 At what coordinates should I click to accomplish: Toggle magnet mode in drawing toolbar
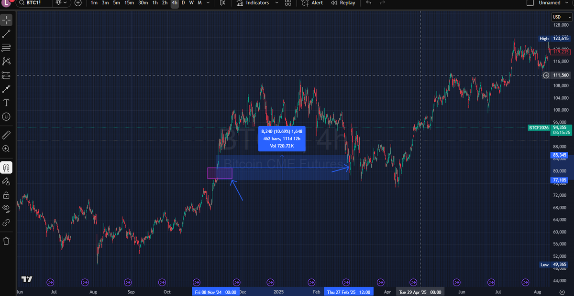(6, 168)
